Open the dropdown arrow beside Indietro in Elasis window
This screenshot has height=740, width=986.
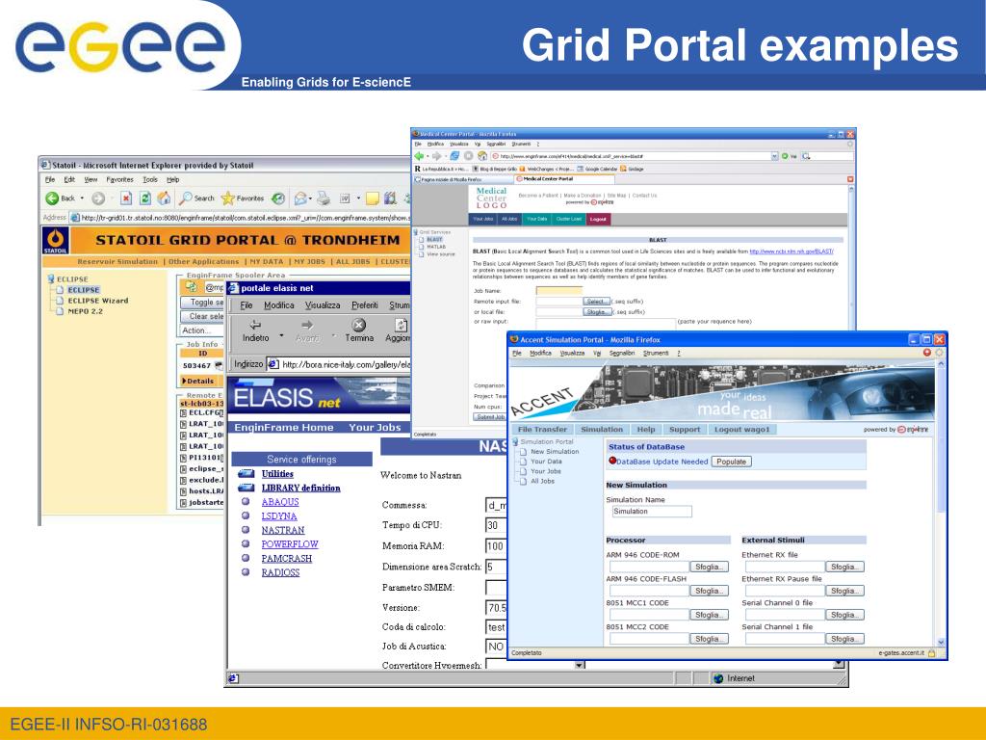(x=281, y=335)
